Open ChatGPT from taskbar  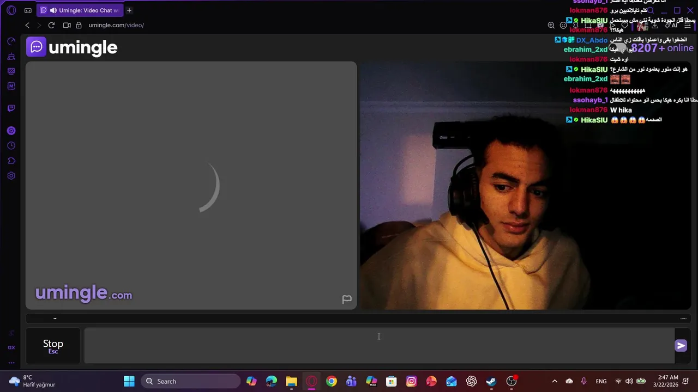pyautogui.click(x=471, y=381)
